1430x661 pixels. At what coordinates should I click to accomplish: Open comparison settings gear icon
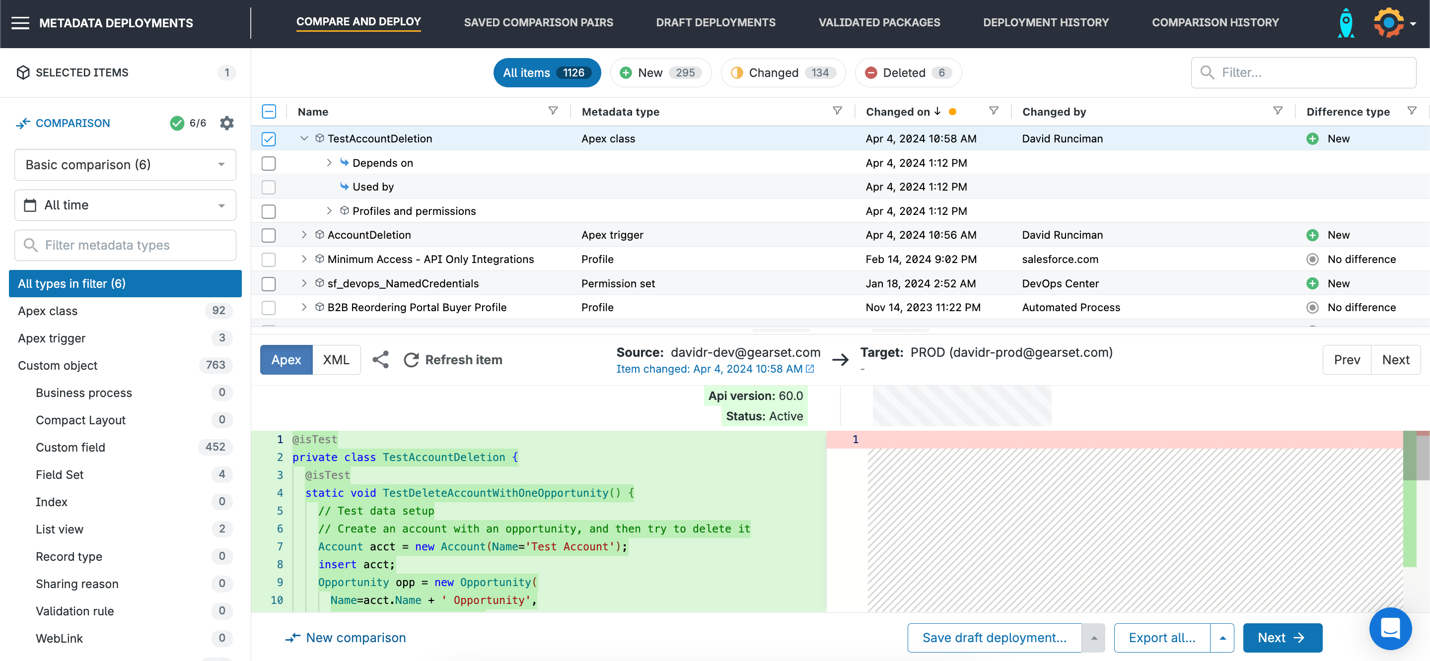pyautogui.click(x=226, y=123)
